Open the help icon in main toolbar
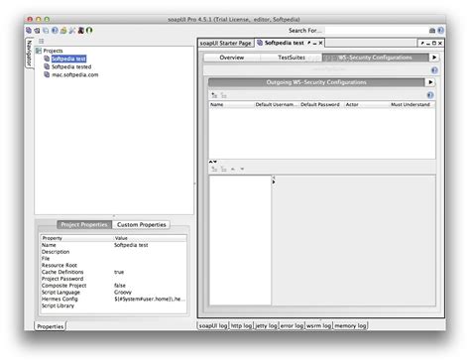 pos(55,31)
